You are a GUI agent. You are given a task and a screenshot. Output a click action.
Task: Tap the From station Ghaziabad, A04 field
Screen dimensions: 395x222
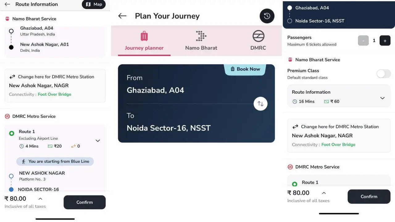click(x=155, y=90)
